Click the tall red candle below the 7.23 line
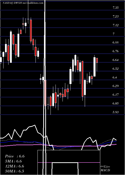The width and height of the screenshot is (125, 175). (x=31, y=30)
